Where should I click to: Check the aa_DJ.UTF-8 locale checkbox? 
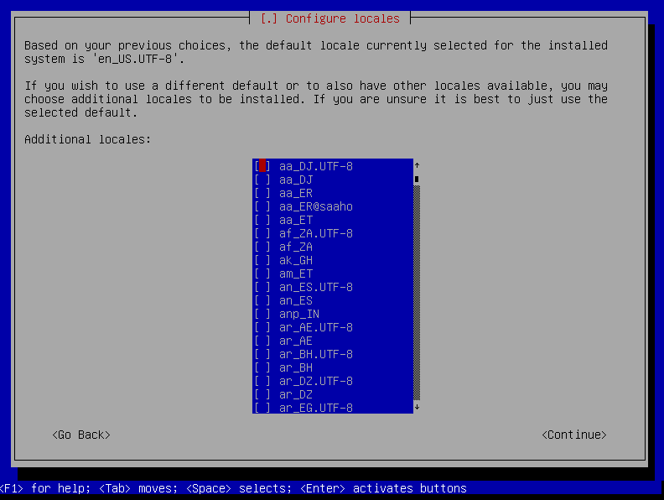pos(262,166)
